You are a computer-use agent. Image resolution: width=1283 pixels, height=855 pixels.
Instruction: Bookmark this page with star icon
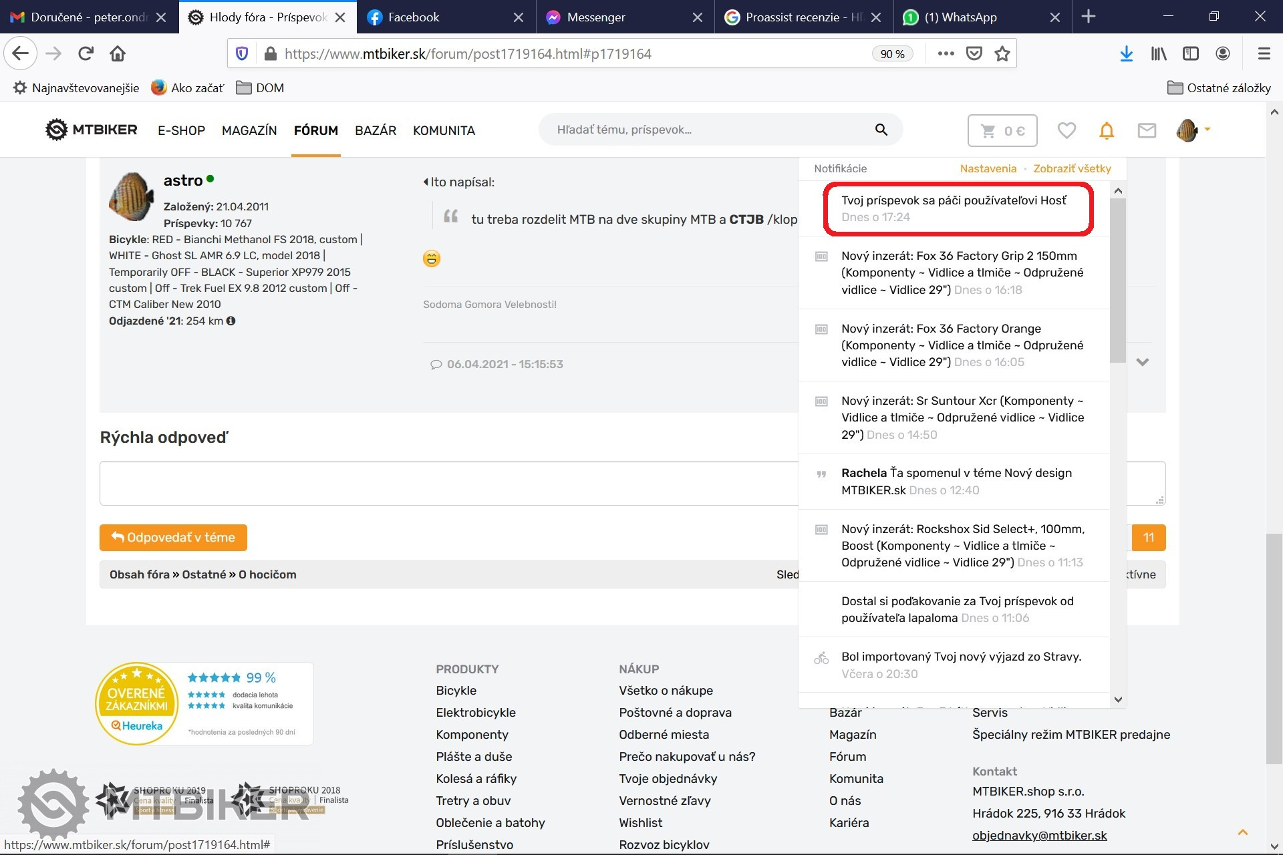[1002, 54]
